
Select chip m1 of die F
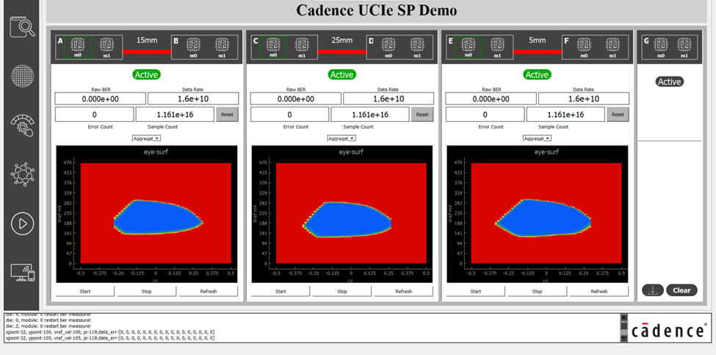coord(612,47)
